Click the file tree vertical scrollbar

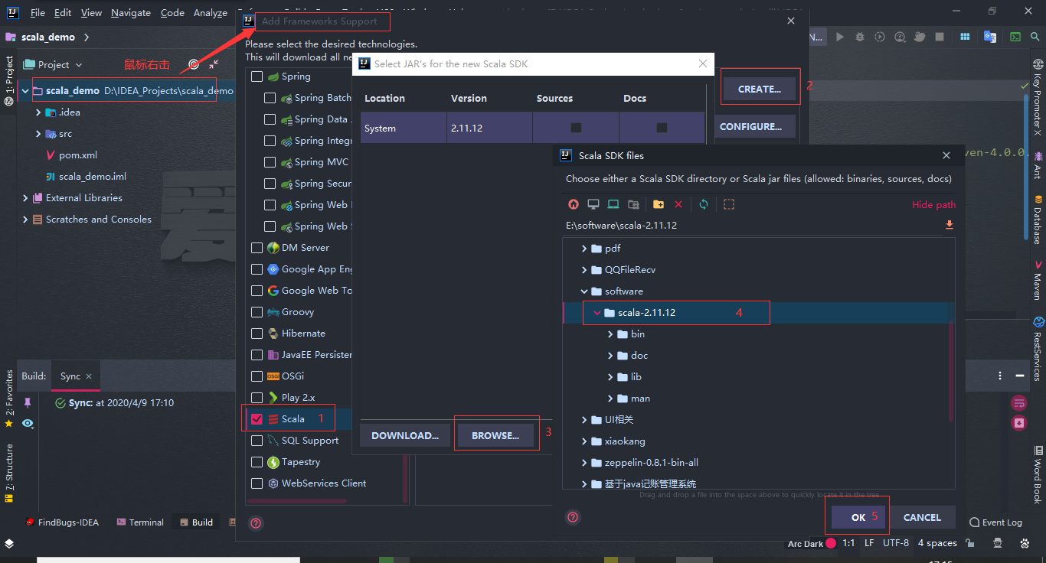[x=951, y=371]
